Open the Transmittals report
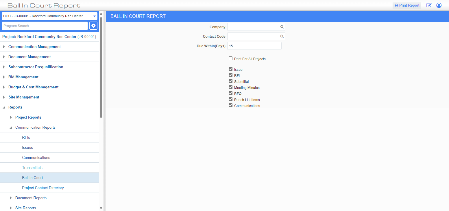 [x=32, y=168]
